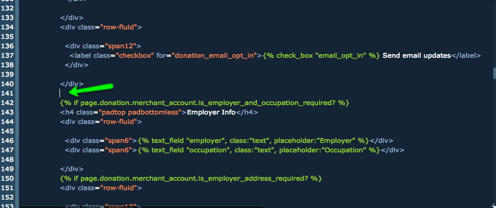
Task: Click gutter line number 149
Action: [7, 169]
